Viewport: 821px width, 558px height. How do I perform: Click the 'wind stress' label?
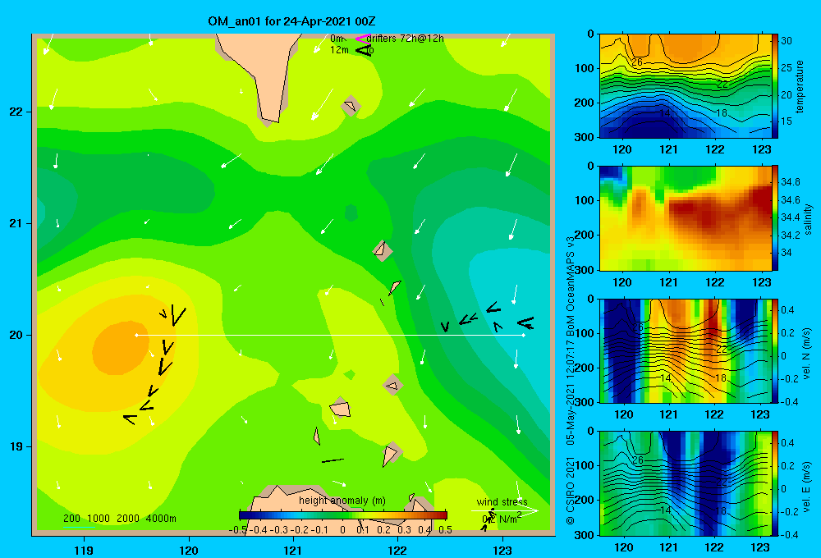click(502, 502)
